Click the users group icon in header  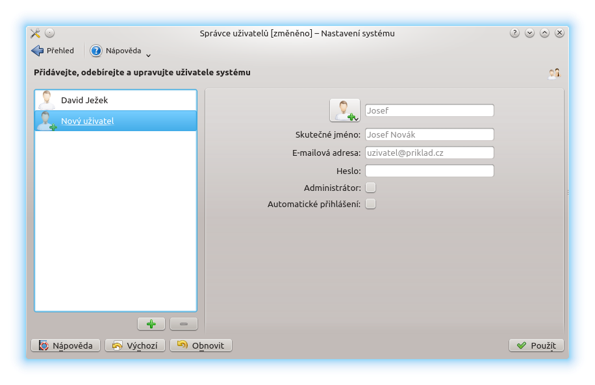pyautogui.click(x=553, y=73)
